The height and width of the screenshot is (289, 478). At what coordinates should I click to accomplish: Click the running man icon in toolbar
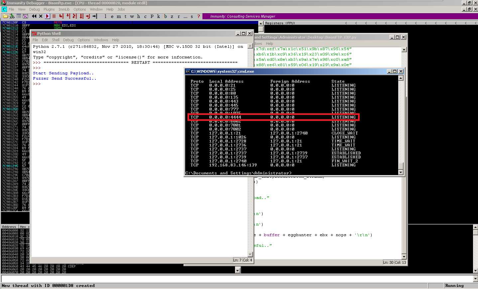coord(12,16)
